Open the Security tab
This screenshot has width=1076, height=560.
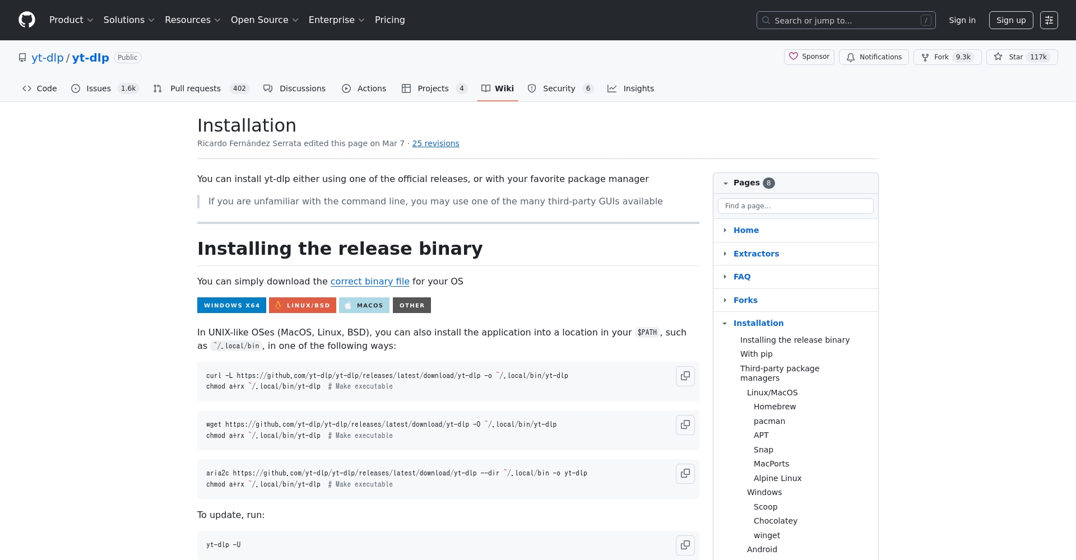tap(560, 88)
